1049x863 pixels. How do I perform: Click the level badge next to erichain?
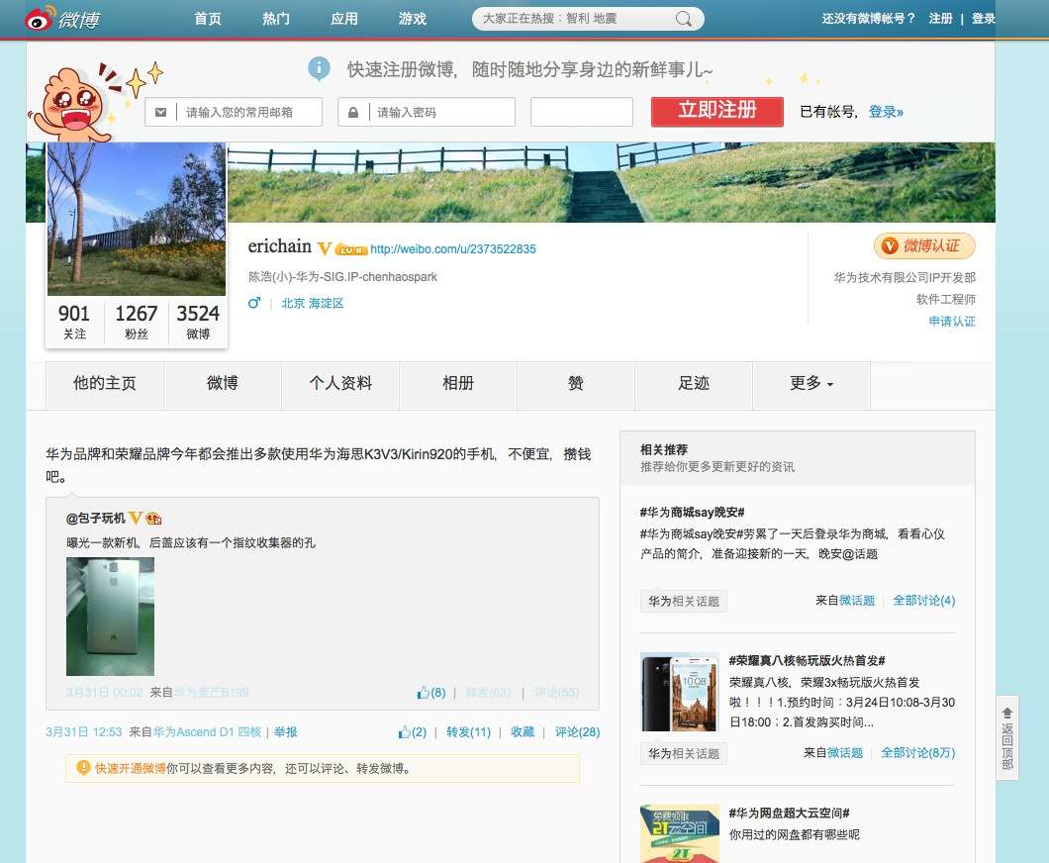point(351,249)
